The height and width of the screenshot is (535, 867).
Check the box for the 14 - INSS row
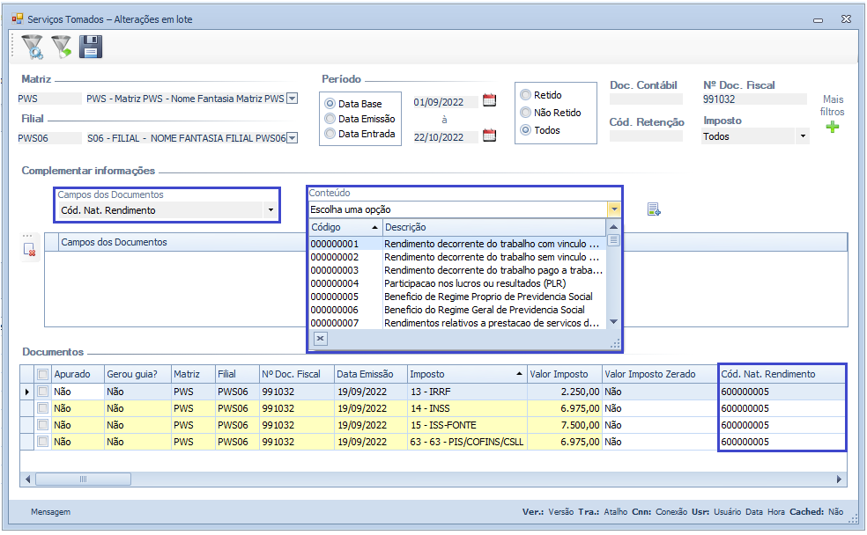tap(42, 408)
